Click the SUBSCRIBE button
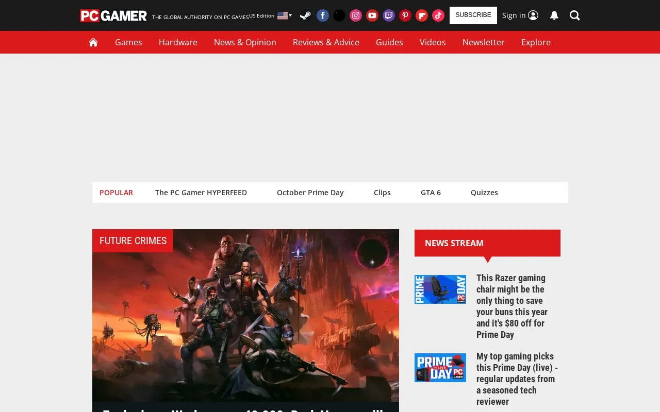Image resolution: width=660 pixels, height=412 pixels. point(473,15)
